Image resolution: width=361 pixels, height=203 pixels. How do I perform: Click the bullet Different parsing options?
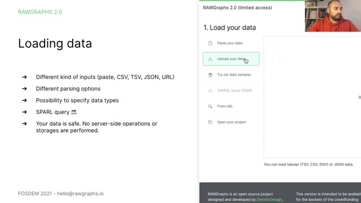[x=68, y=89]
